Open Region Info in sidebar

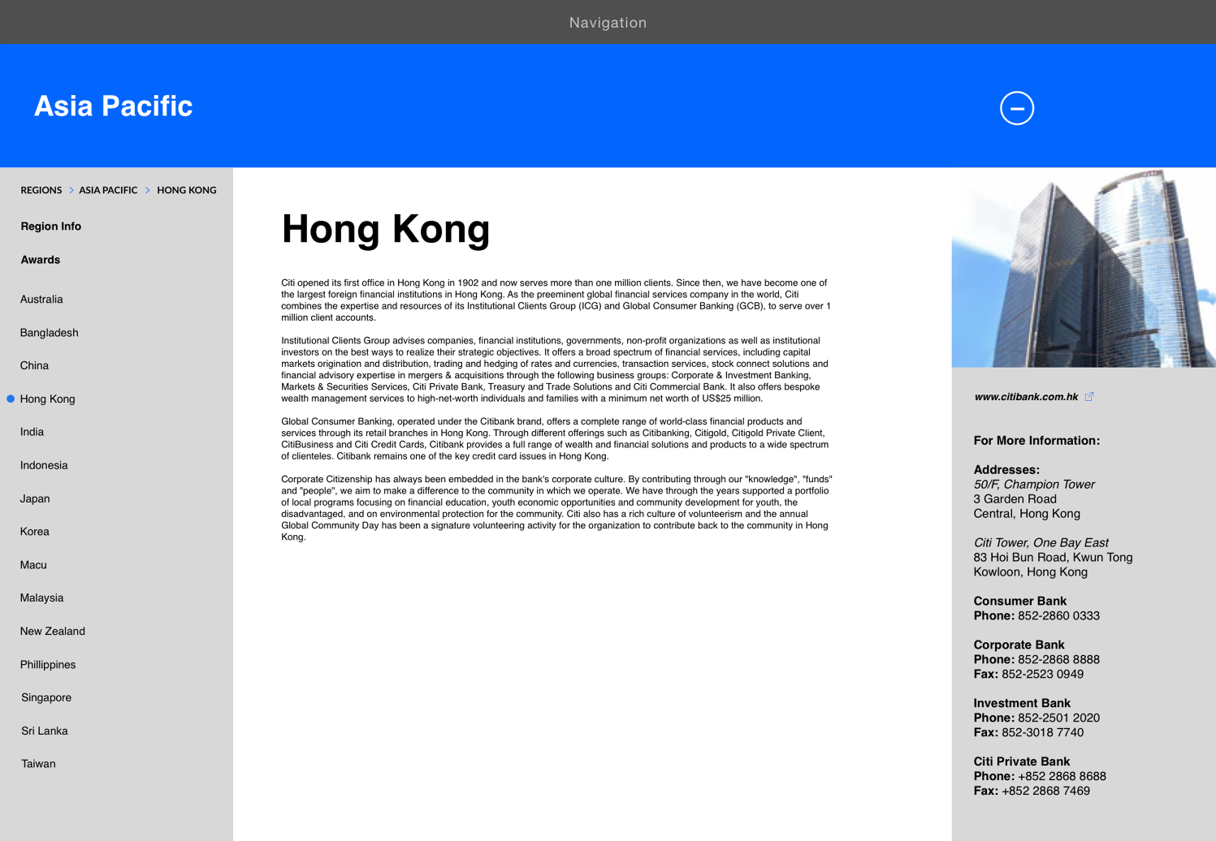pyautogui.click(x=51, y=226)
